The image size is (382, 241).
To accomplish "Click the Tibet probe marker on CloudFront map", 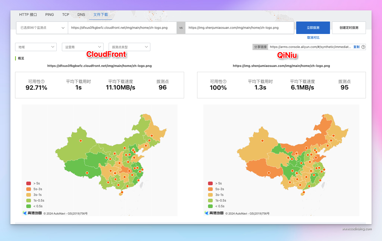I will pyautogui.click(x=87, y=173).
